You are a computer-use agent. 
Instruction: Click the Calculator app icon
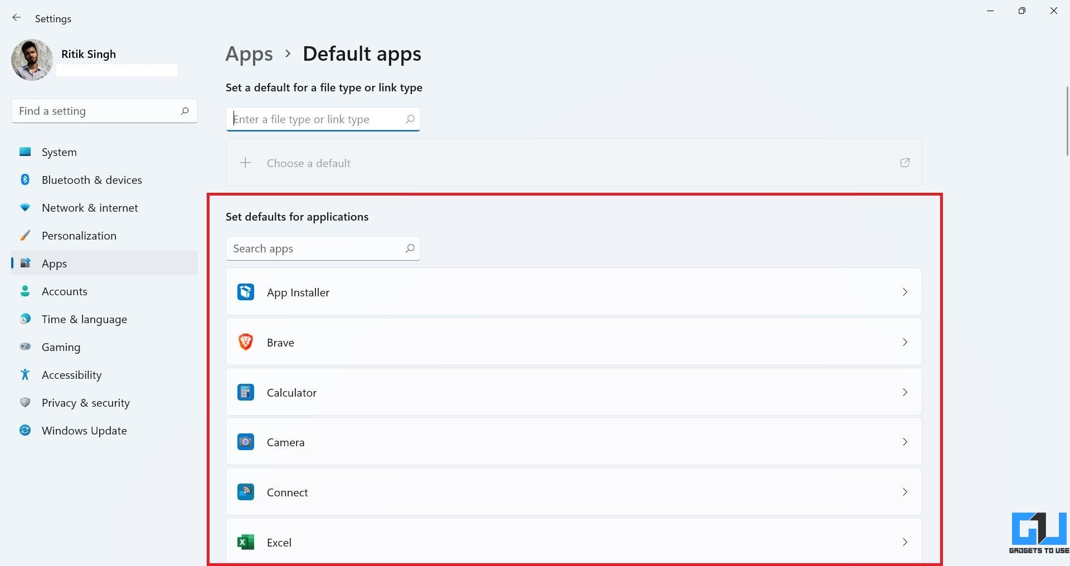pos(246,392)
